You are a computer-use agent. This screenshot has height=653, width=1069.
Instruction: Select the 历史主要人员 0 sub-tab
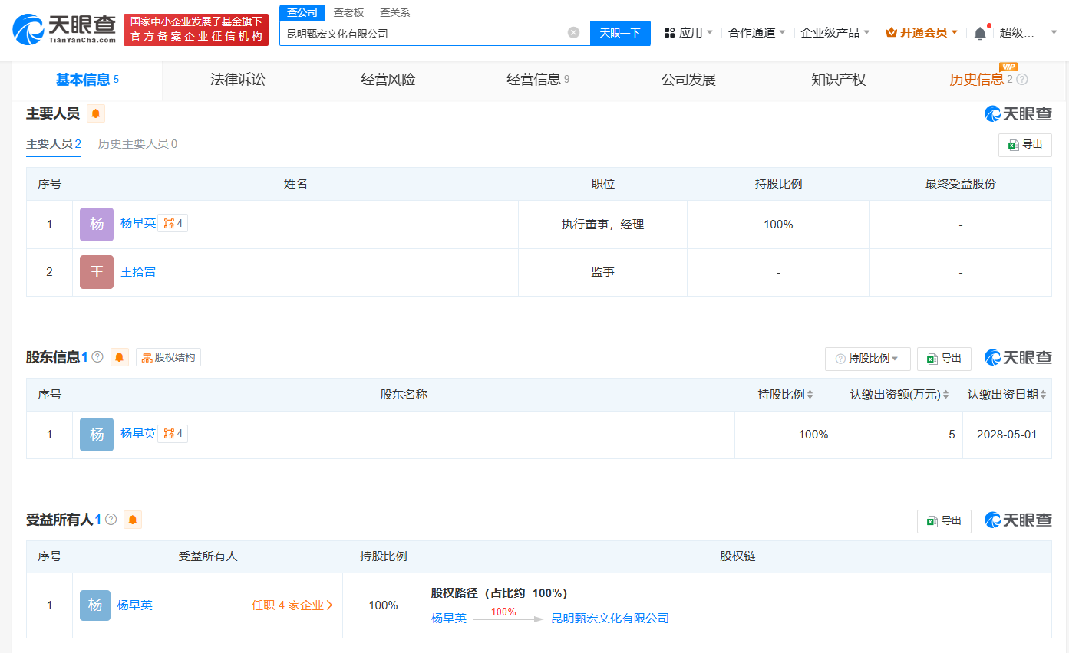[x=137, y=144]
